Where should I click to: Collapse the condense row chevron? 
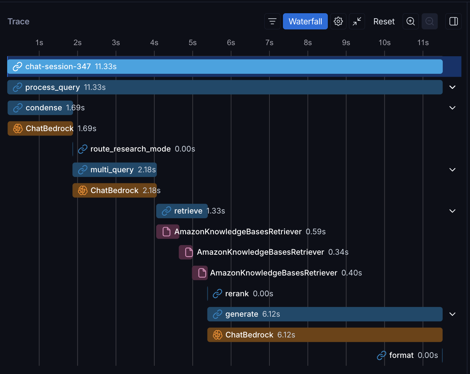tap(452, 108)
